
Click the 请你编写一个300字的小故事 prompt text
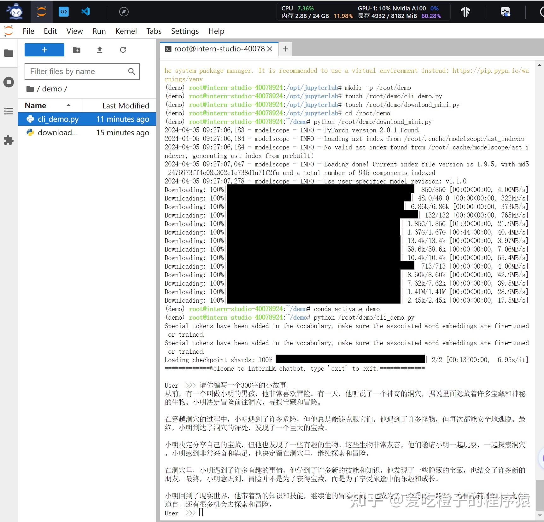click(x=243, y=385)
